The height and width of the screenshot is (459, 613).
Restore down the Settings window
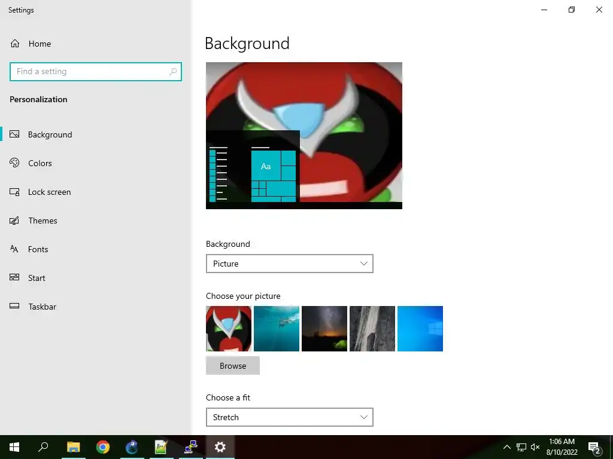pos(572,10)
